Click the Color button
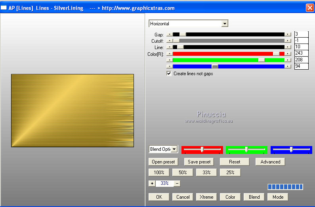This screenshot has height=207, width=315. coord(230,197)
